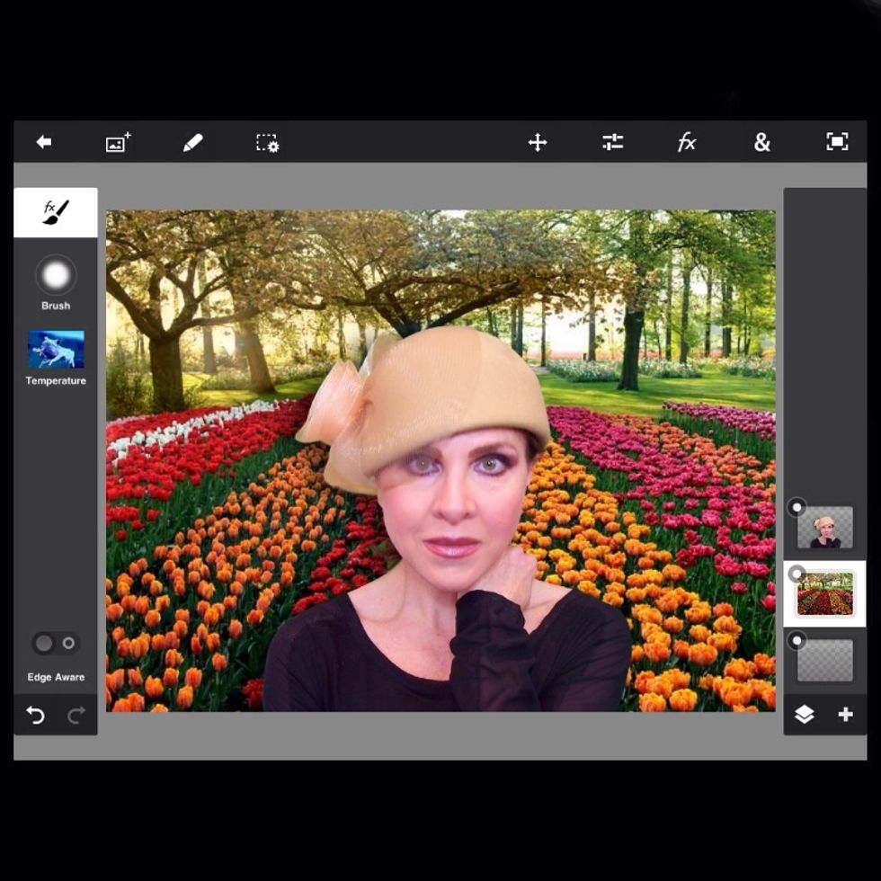881x881 pixels.
Task: Open the layers stack options icon
Action: (804, 715)
